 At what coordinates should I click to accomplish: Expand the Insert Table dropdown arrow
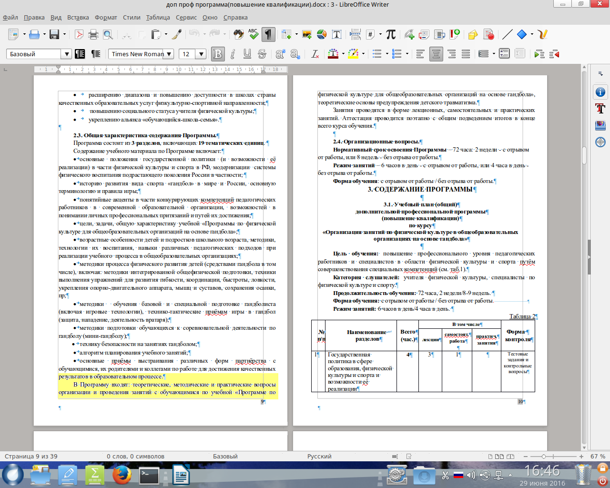pyautogui.click(x=296, y=34)
